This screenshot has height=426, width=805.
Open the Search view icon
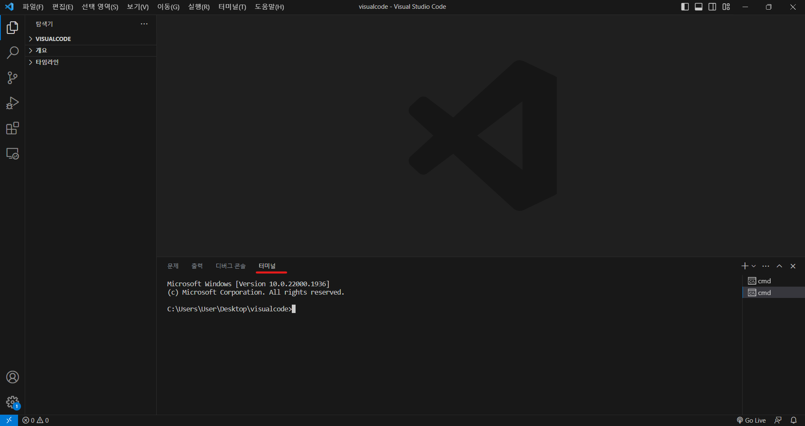[13, 53]
